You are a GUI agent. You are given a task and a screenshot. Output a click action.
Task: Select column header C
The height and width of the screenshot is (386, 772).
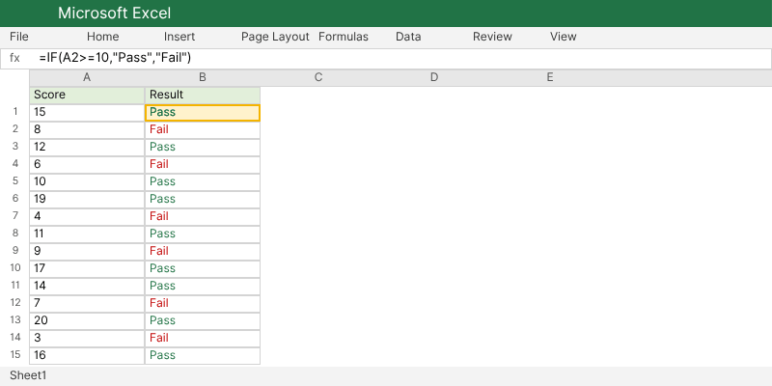coord(318,77)
